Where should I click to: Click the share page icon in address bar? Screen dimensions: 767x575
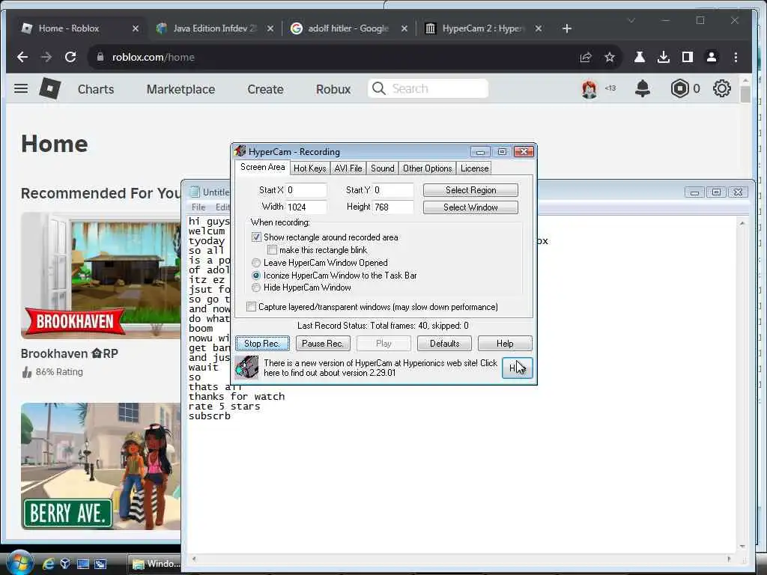coord(586,57)
